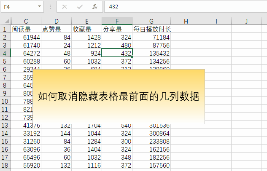Select row 18 header
The height and width of the screenshot is (171, 267).
click(x=5, y=165)
